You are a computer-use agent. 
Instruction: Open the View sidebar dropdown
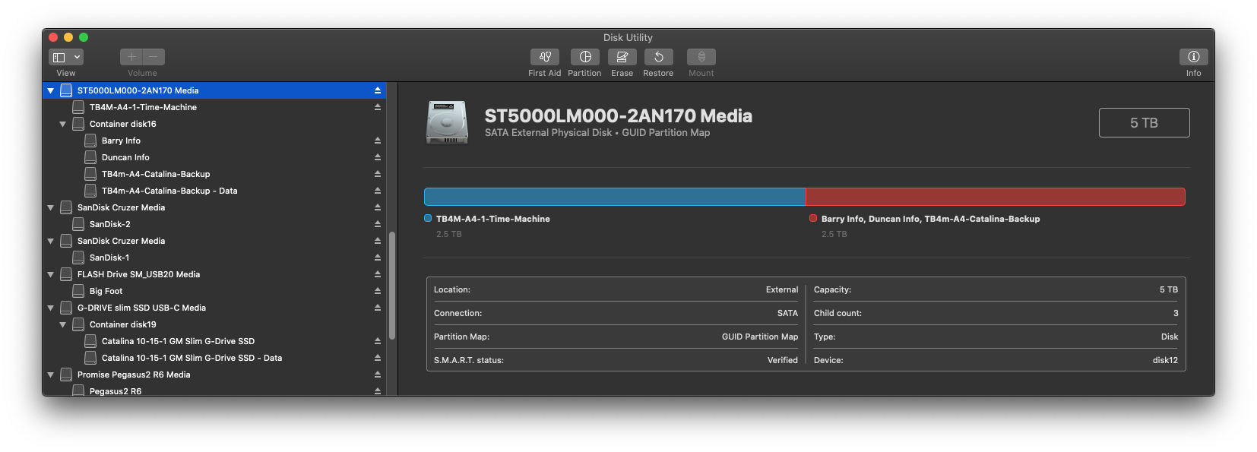tap(66, 57)
